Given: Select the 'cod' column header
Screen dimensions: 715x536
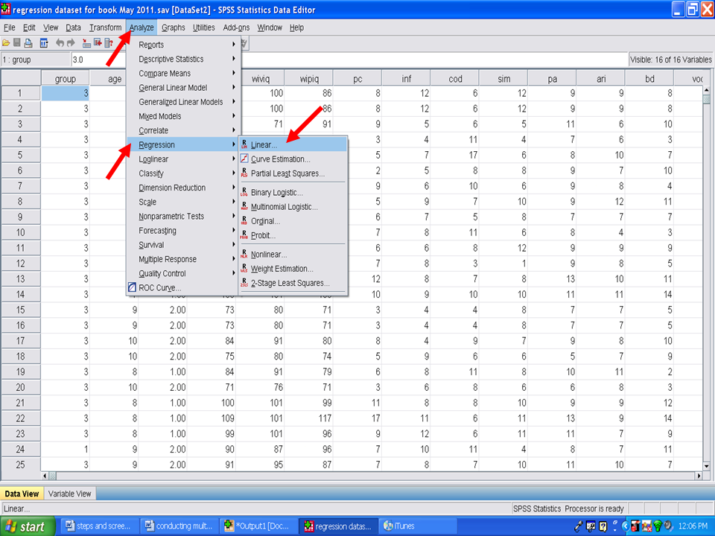Looking at the screenshot, I should pos(456,79).
